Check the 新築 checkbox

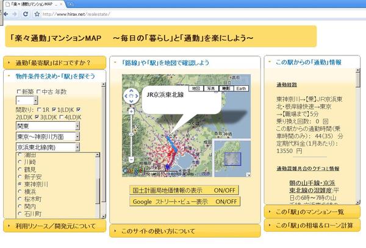point(18,92)
